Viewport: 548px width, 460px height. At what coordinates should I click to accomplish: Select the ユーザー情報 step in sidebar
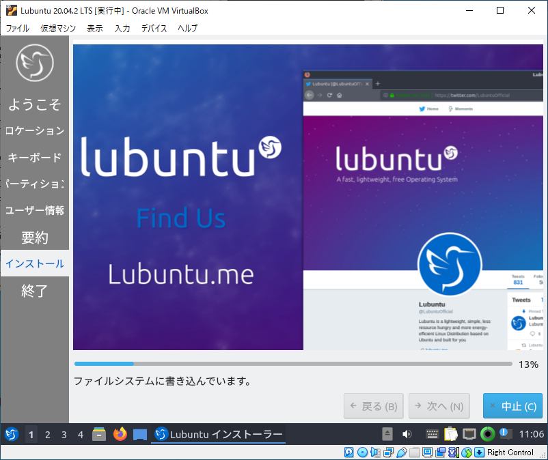(35, 210)
